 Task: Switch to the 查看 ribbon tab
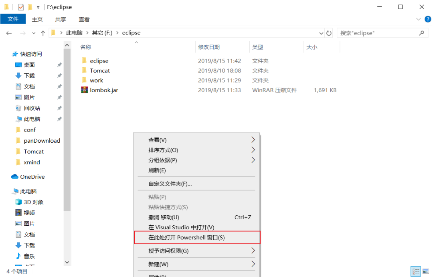click(84, 19)
